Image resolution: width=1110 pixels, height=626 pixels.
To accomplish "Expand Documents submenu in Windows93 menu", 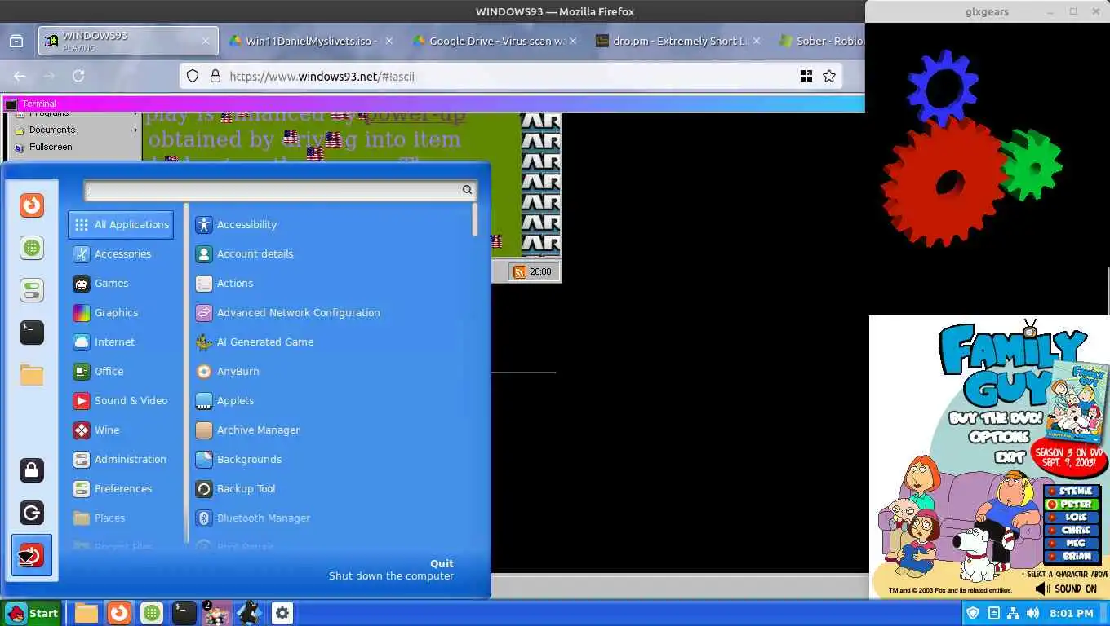I will [75, 130].
